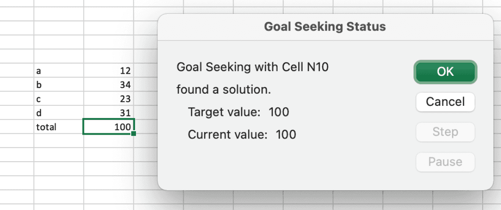
Task: Select the "total" label cell
Action: tap(59, 127)
